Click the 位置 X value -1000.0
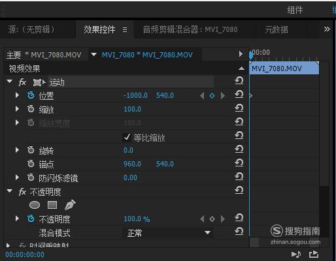 tap(135, 95)
